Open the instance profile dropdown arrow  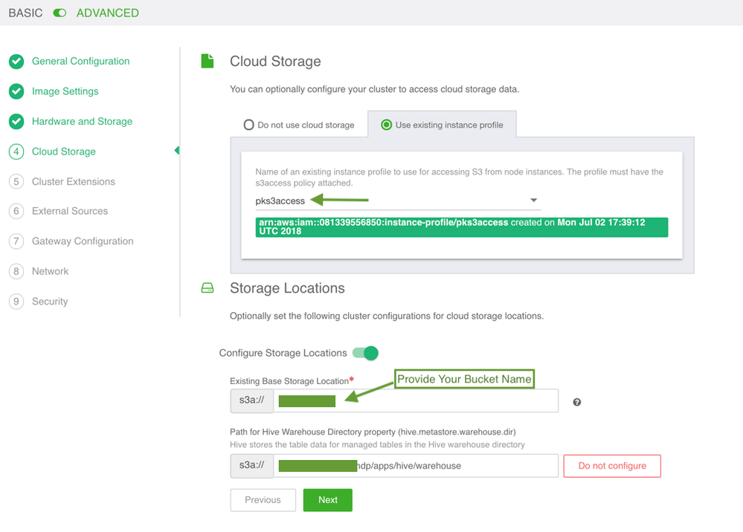(x=533, y=201)
